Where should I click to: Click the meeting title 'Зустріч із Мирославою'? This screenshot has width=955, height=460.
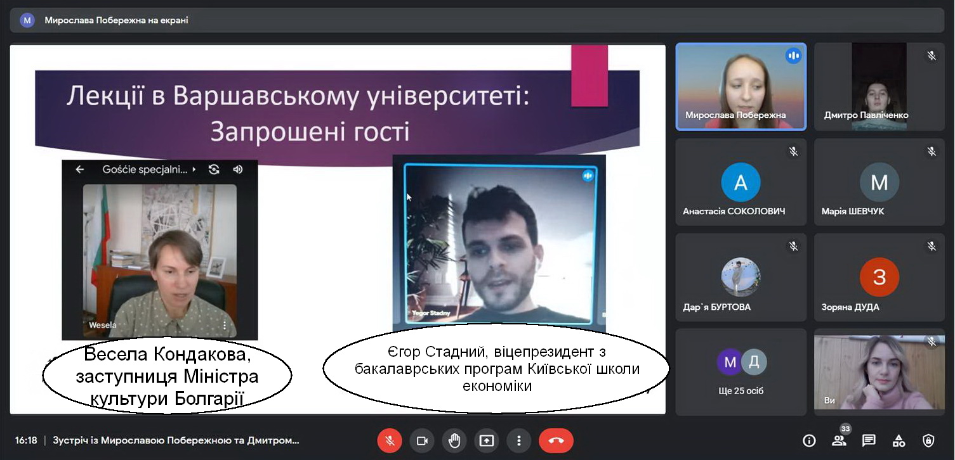click(176, 440)
